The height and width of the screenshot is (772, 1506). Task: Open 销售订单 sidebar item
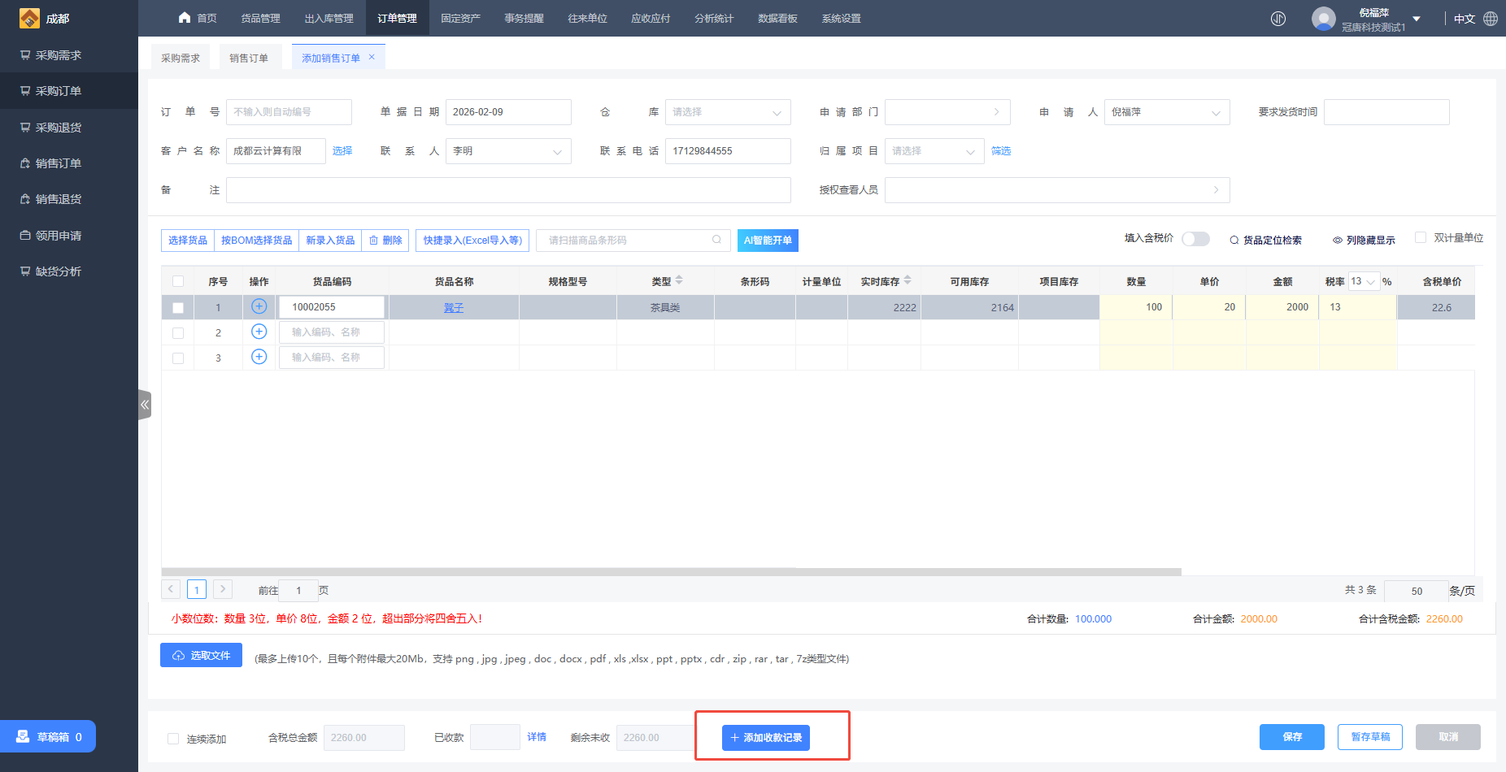click(69, 163)
